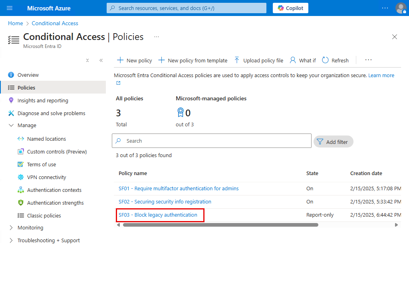The image size is (409, 307).
Task: Open SF02 - Securing security info registration
Action: [165, 202]
